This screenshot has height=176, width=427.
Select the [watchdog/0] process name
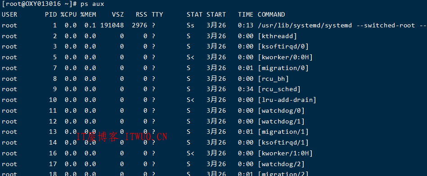tap(281, 110)
